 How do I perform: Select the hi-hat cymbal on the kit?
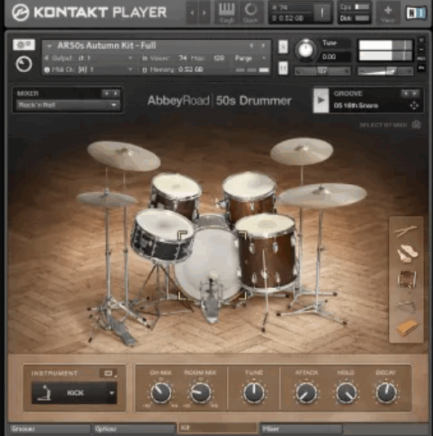[x=106, y=200]
